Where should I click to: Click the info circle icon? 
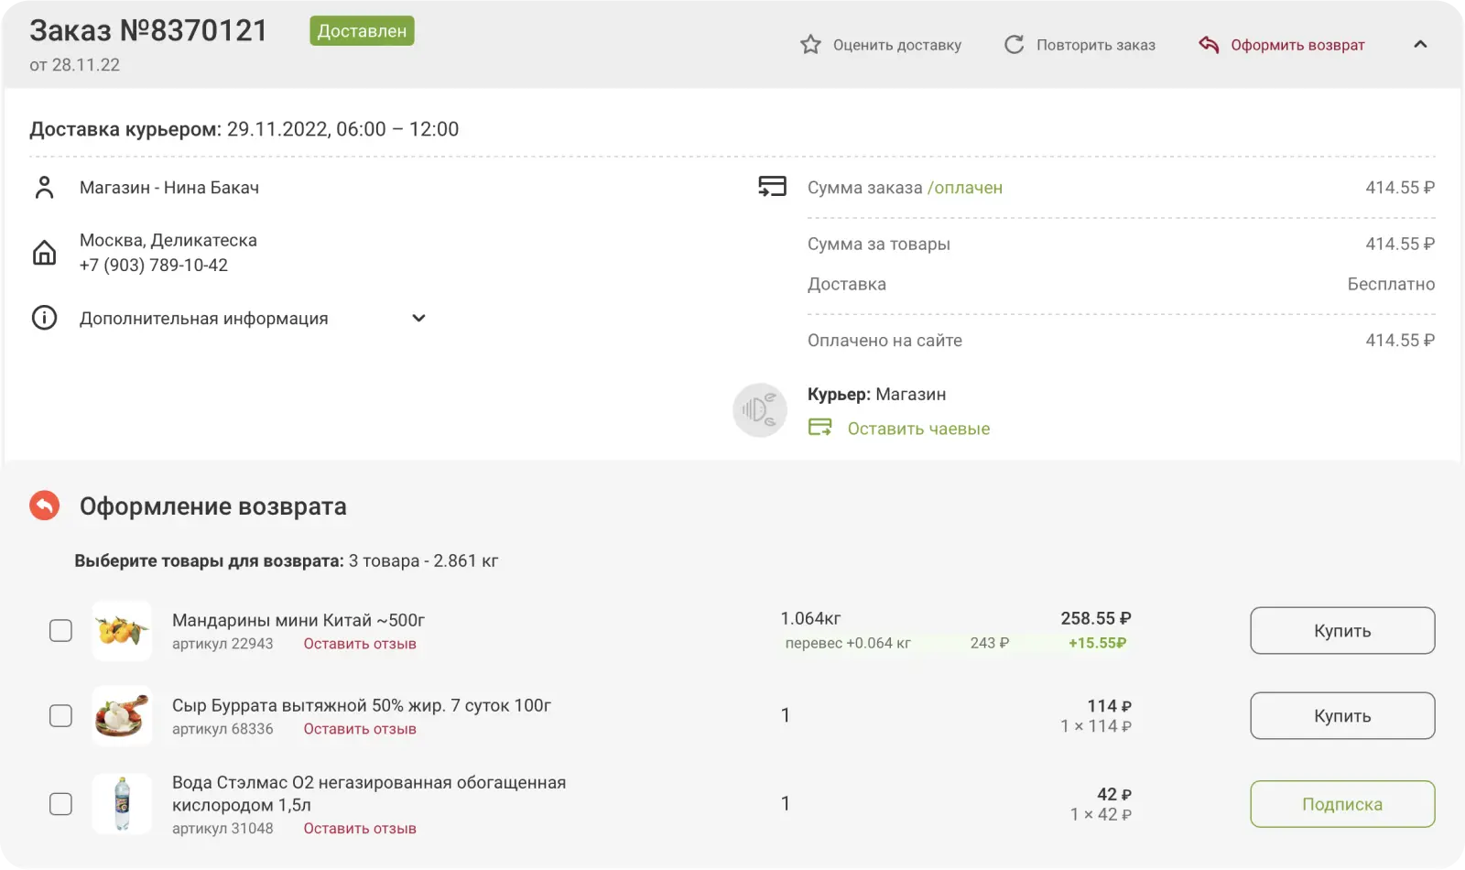pyautogui.click(x=44, y=318)
